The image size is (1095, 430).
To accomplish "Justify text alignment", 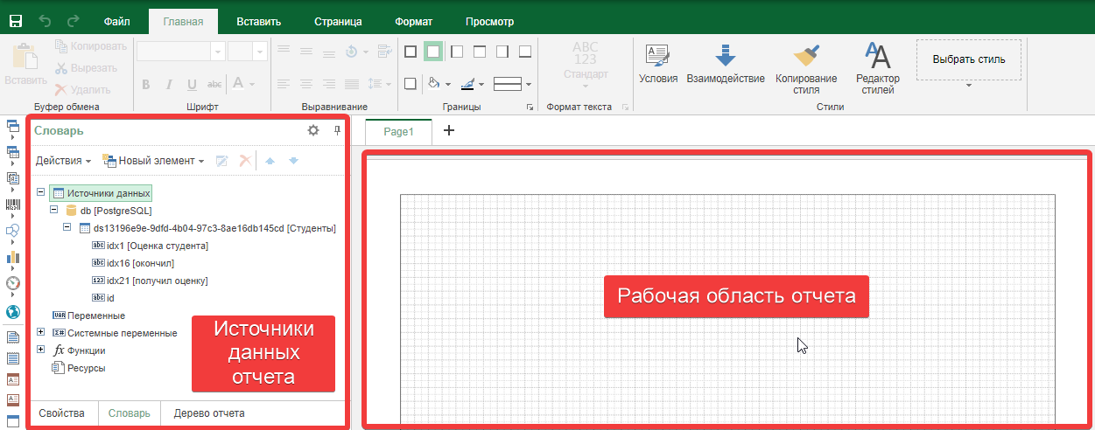I will (351, 84).
